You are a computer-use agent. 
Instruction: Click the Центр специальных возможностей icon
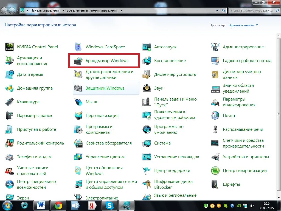10,184
